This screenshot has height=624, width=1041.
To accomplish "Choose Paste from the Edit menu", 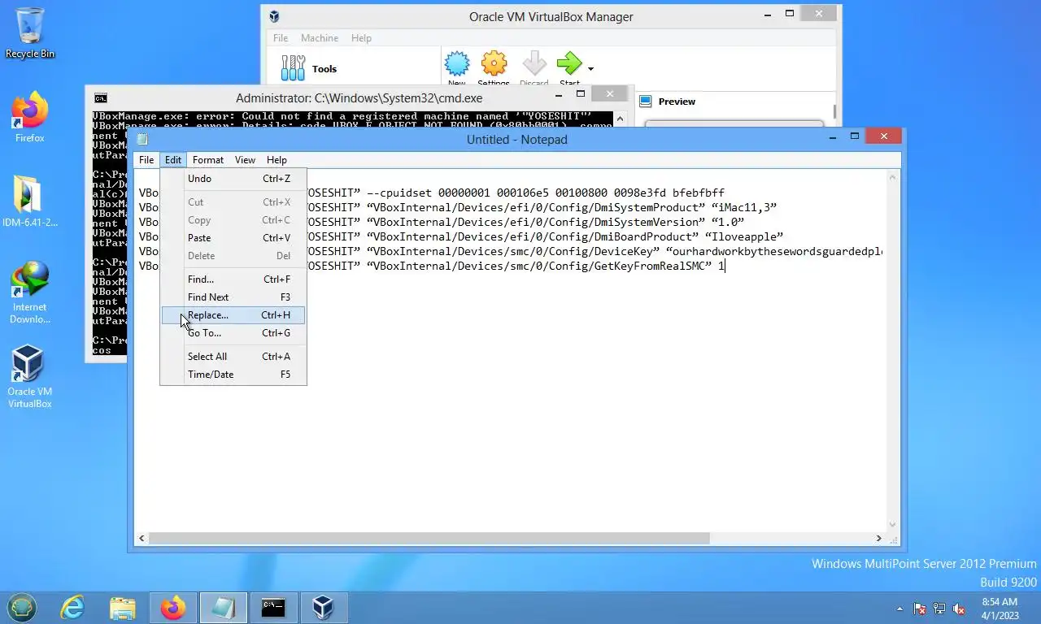I will click(x=233, y=238).
